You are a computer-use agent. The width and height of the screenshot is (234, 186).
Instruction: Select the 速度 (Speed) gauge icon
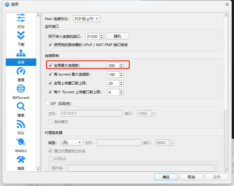(21, 71)
